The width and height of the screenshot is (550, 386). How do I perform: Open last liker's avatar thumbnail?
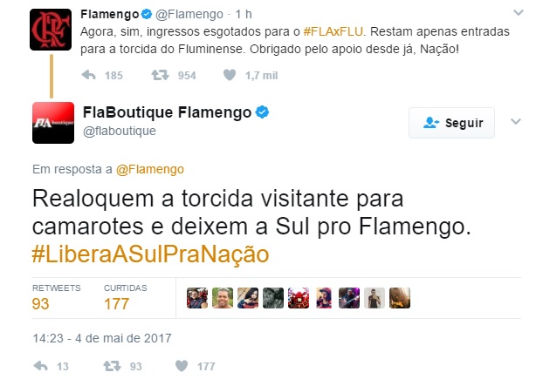400,298
